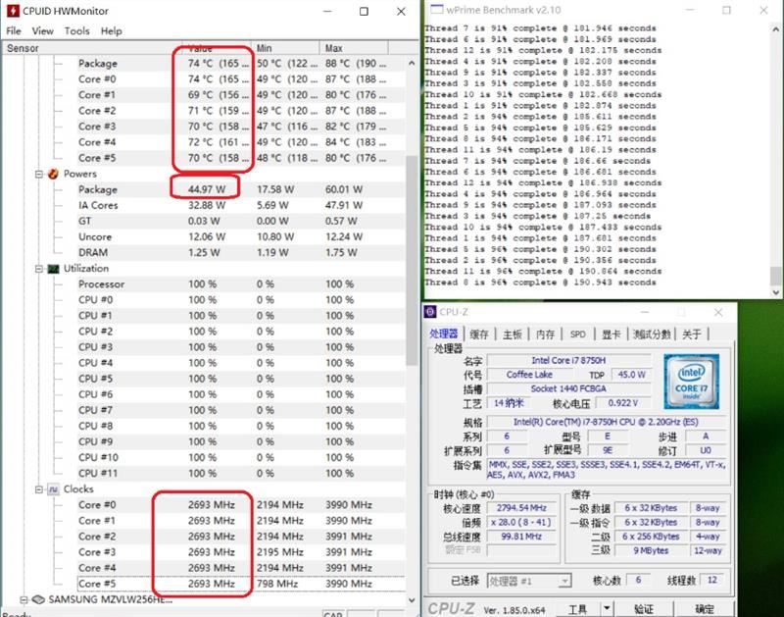
Task: Collapse the Powers section in HWMonitor
Action: pos(39,174)
